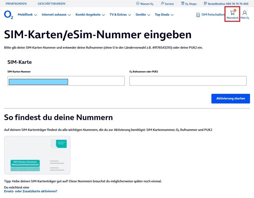Open the Kombi-Angebote menu label

[88, 15]
